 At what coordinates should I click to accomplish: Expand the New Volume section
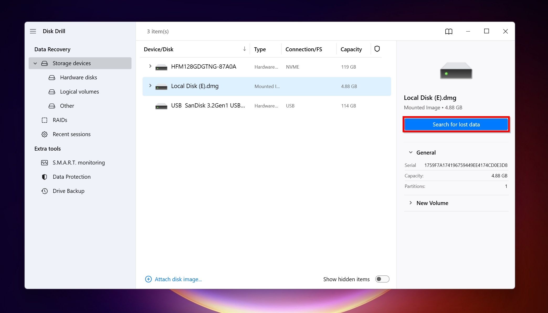(411, 203)
